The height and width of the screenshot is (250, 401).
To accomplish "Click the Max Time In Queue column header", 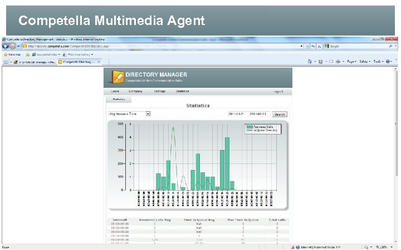I will pyautogui.click(x=243, y=219).
